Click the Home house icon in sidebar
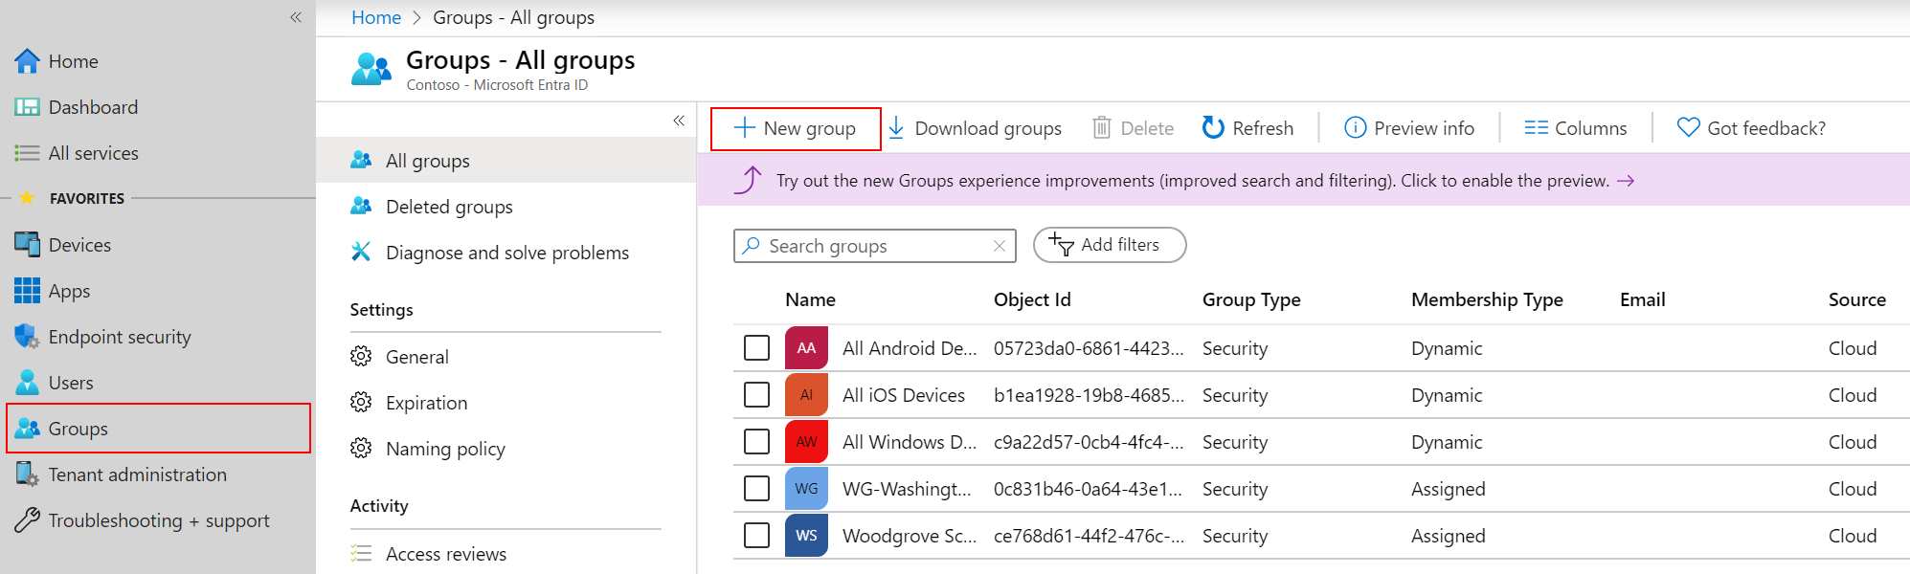Image resolution: width=1910 pixels, height=574 pixels. click(27, 61)
